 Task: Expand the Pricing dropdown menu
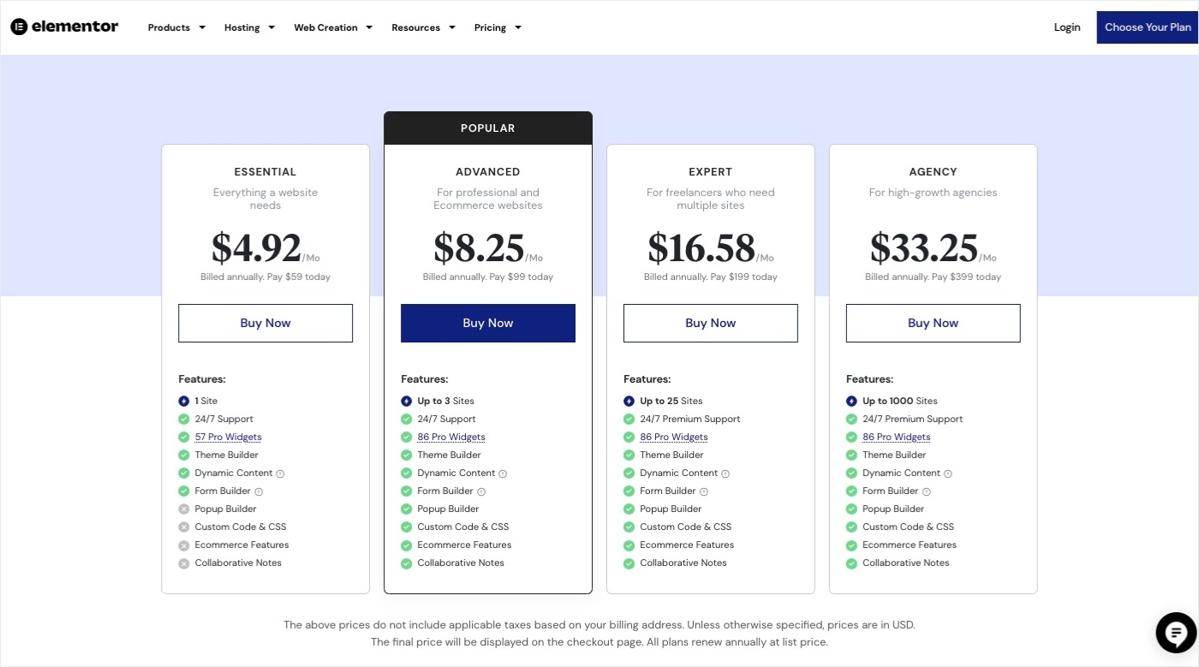(498, 27)
